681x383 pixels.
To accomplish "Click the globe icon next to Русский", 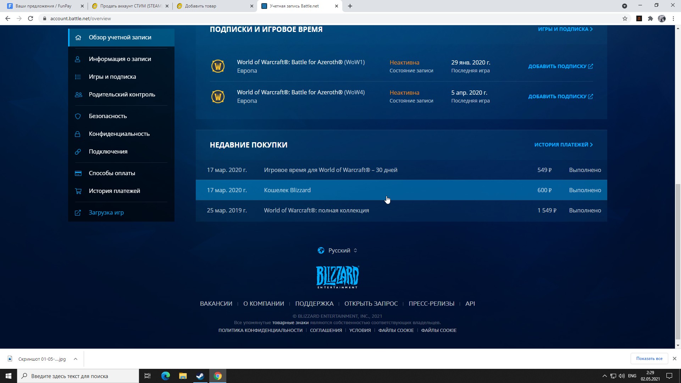I will tap(321, 250).
